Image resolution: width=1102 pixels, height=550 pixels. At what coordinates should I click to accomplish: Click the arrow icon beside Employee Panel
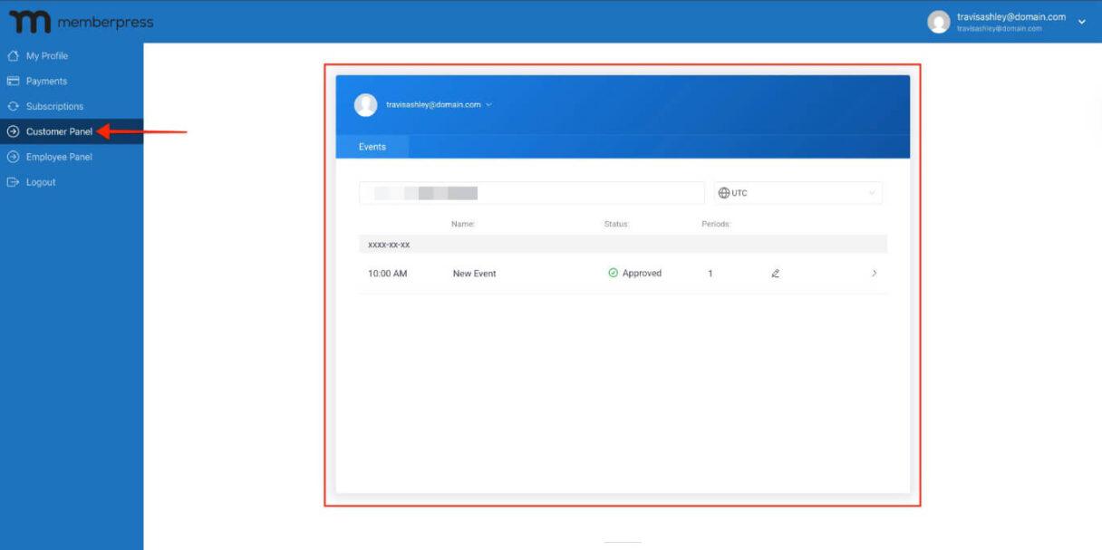point(12,157)
